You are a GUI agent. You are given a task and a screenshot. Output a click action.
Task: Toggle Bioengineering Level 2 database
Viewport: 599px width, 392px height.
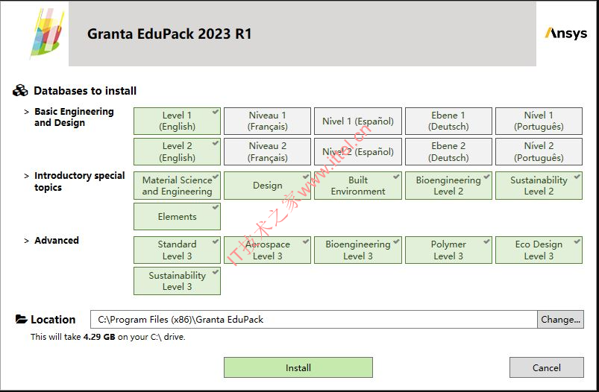[448, 186]
